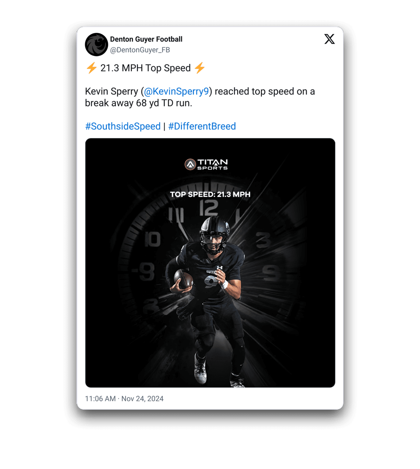The image size is (420, 469).
Task: Click the #DifferentBreed hashtag
Action: (x=202, y=126)
